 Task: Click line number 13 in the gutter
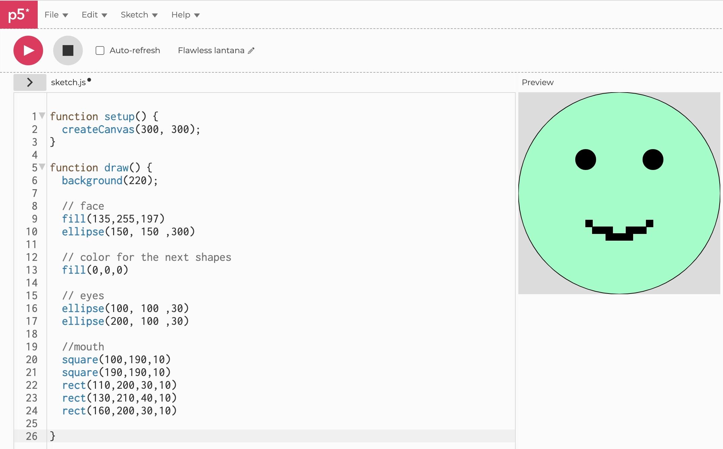pyautogui.click(x=32, y=270)
